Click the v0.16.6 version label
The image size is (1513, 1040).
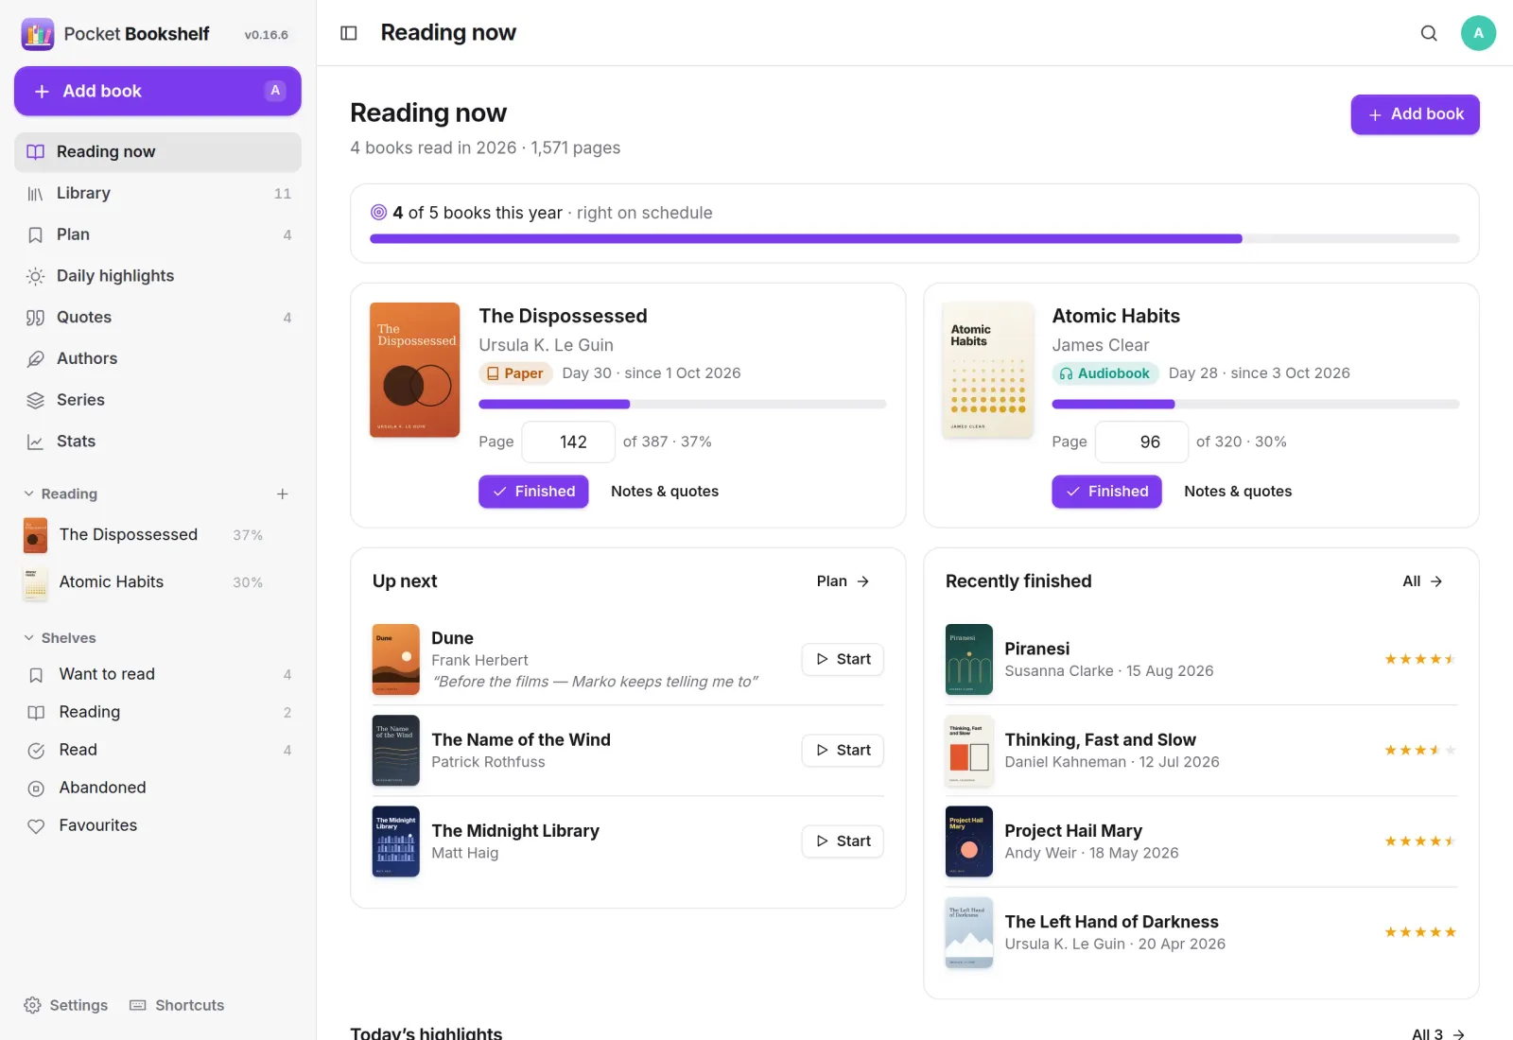[x=266, y=35]
